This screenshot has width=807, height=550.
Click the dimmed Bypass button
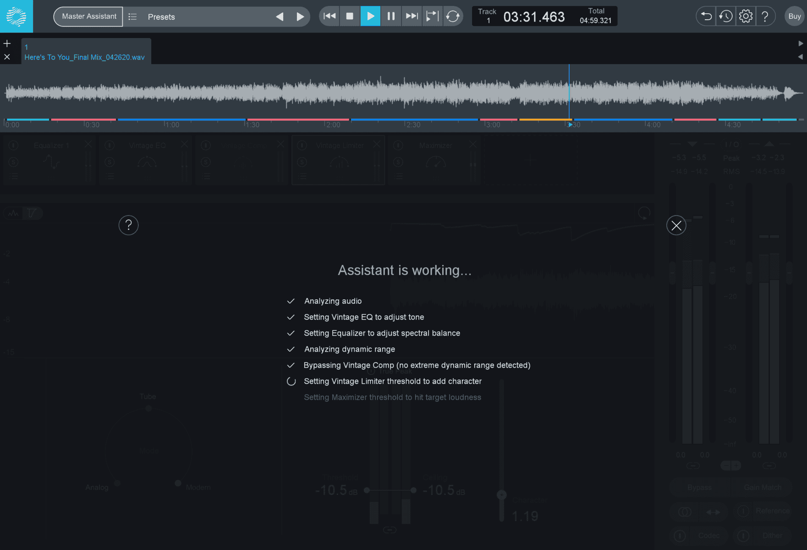(x=700, y=487)
